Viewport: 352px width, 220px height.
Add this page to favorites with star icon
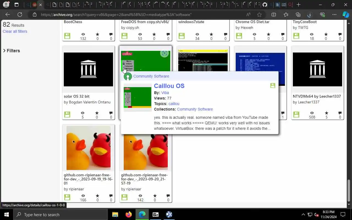click(x=259, y=15)
